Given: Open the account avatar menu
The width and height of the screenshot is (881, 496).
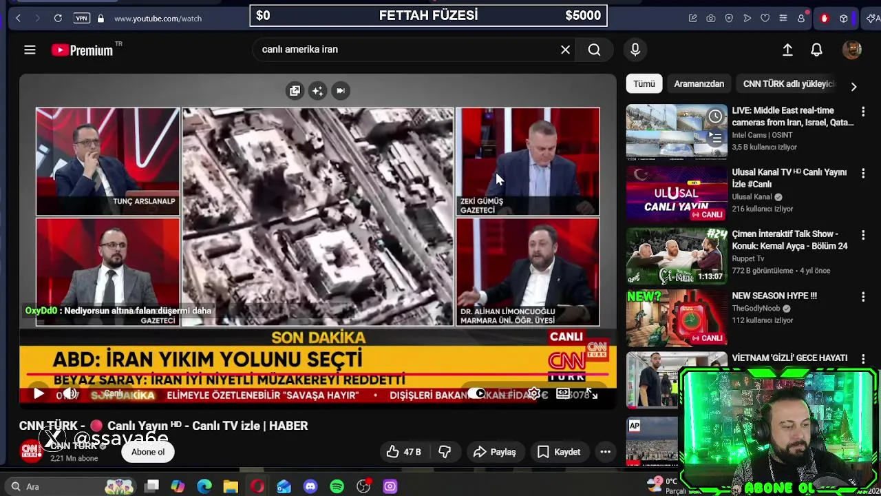Looking at the screenshot, I should click(x=851, y=50).
